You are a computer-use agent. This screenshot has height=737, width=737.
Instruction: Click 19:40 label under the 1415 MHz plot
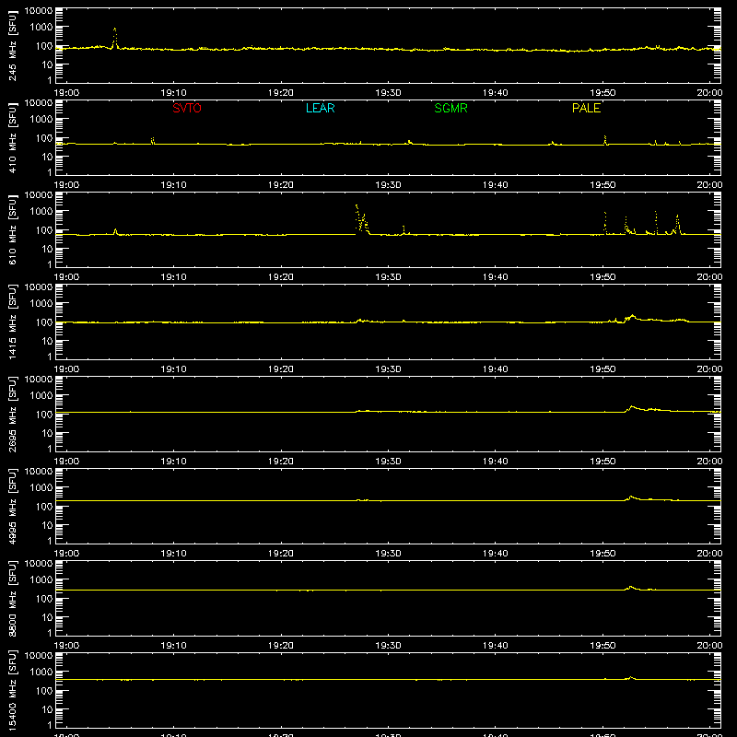click(496, 369)
